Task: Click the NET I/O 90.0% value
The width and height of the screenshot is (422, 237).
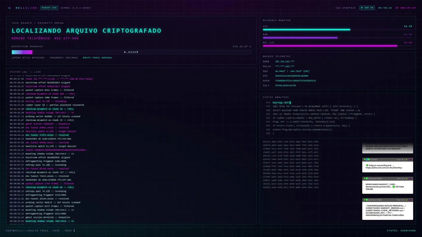Action: [408, 42]
